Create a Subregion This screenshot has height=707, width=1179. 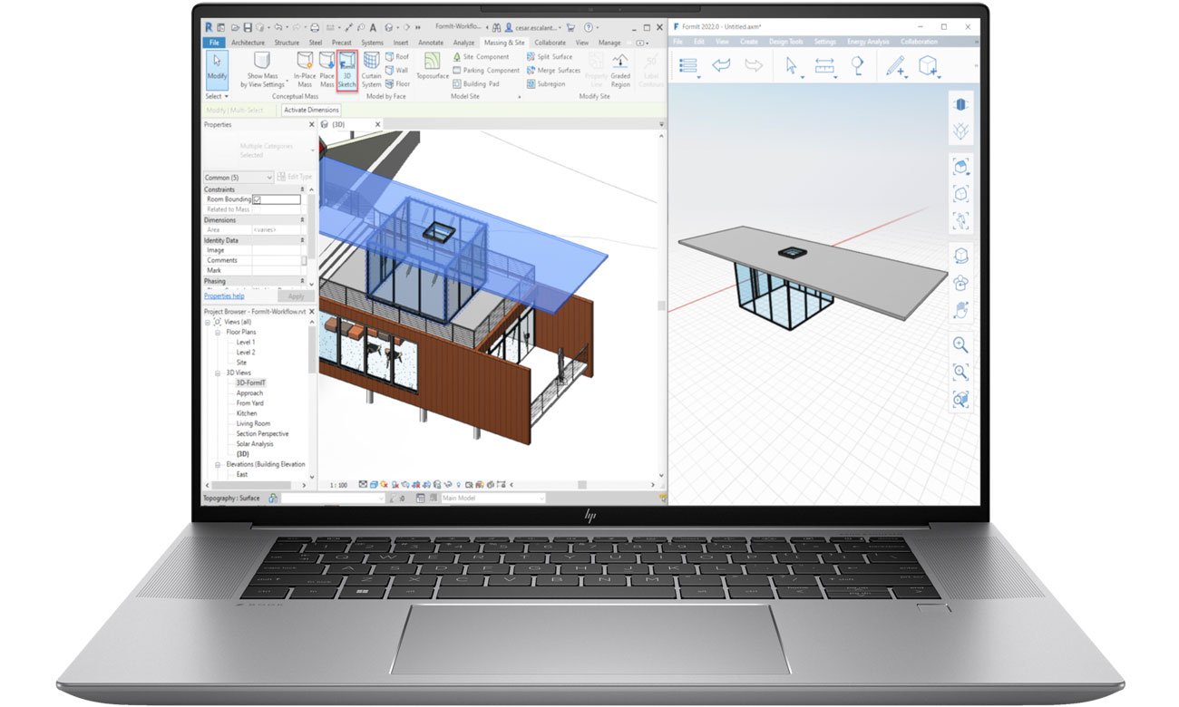(546, 83)
